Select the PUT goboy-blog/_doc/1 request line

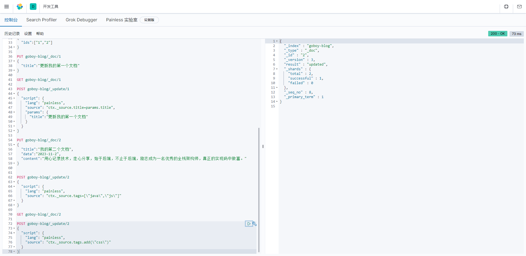(39, 57)
